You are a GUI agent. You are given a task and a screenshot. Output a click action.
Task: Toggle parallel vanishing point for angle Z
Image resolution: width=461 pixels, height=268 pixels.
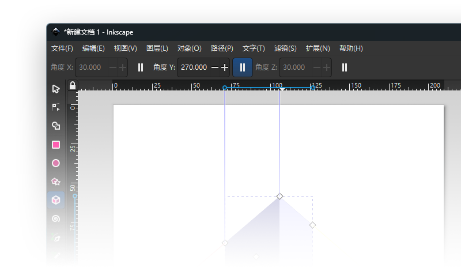coord(345,67)
